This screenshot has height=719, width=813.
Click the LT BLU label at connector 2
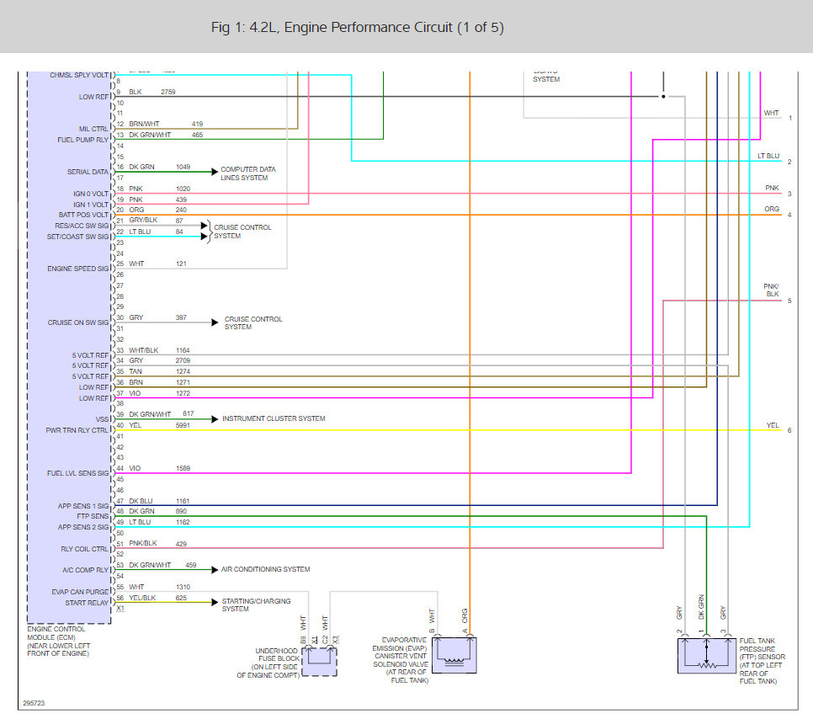pyautogui.click(x=768, y=156)
